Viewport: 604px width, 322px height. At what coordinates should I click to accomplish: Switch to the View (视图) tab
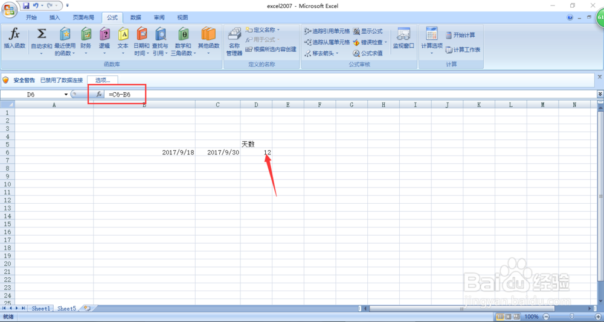coord(182,17)
